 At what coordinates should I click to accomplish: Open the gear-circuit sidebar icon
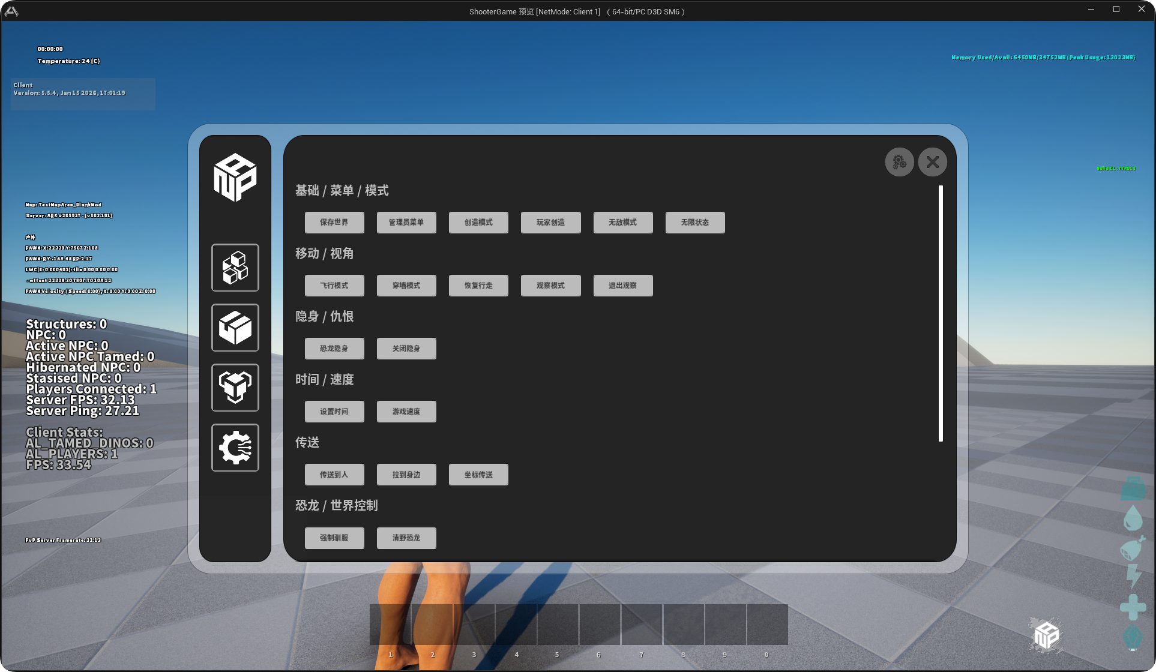point(235,448)
